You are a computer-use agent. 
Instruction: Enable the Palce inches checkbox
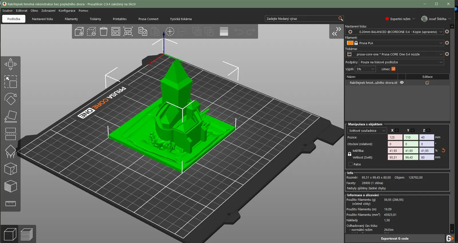click(x=350, y=164)
